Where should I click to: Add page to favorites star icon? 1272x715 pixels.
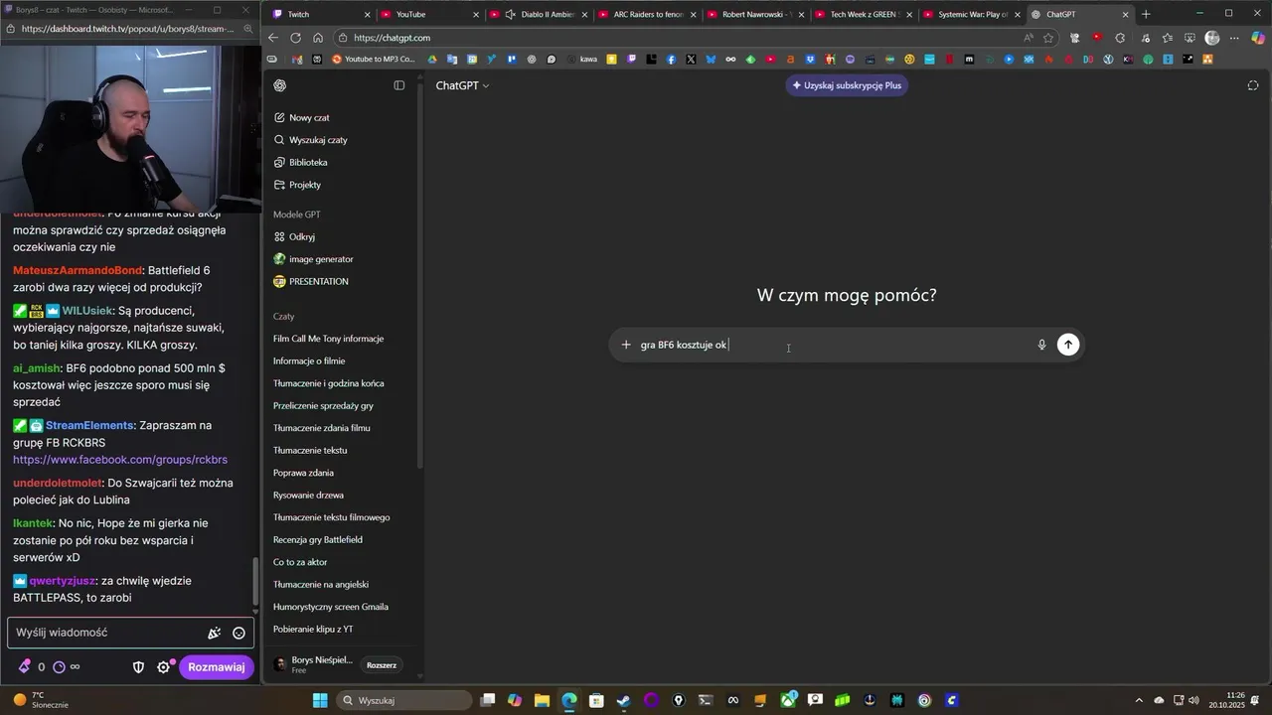(x=1048, y=38)
